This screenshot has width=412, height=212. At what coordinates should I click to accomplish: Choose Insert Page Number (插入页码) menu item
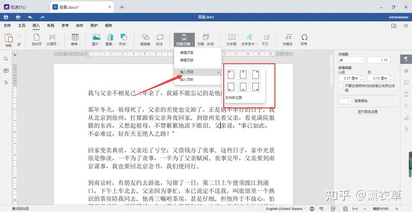(x=198, y=72)
